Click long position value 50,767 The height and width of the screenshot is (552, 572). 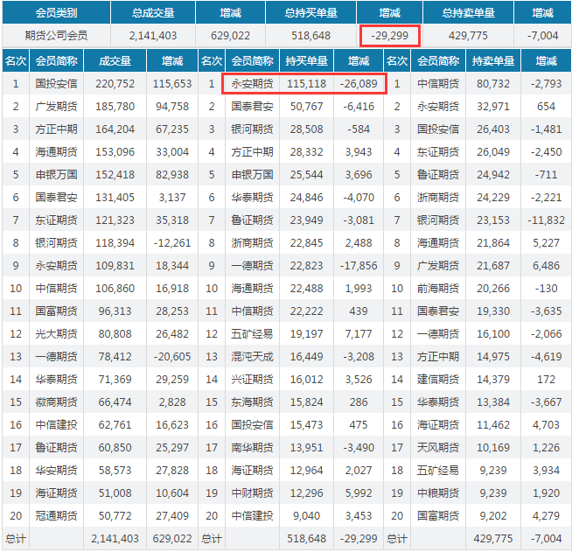tap(306, 106)
